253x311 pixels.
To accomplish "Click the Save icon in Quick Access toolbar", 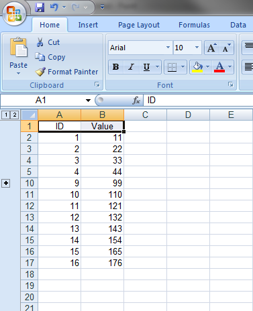I will pyautogui.click(x=40, y=7).
